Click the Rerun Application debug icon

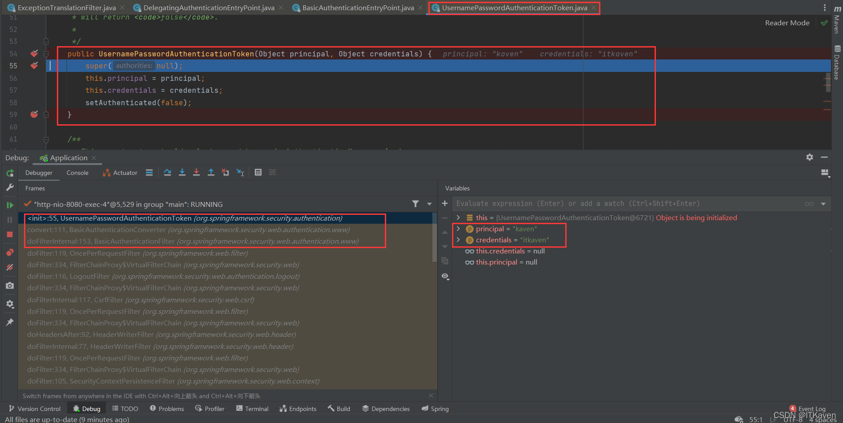coord(10,173)
